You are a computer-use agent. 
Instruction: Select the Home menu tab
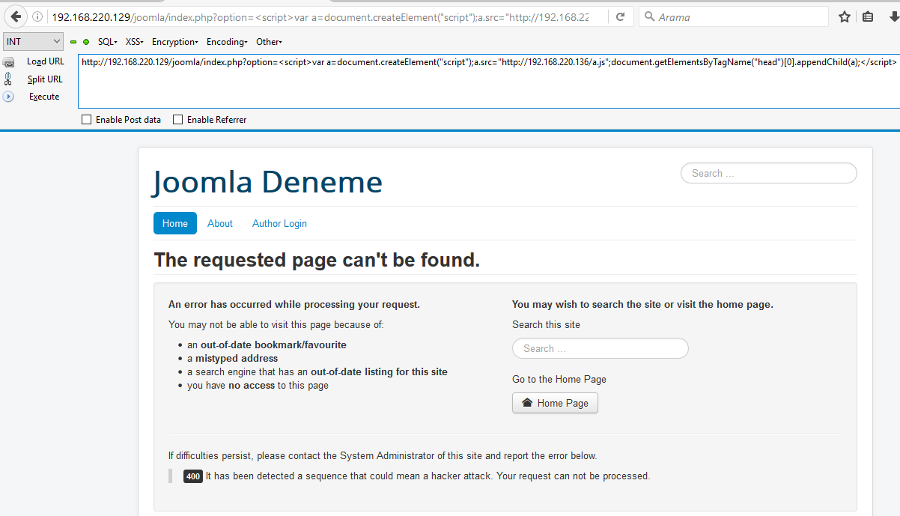pos(175,223)
